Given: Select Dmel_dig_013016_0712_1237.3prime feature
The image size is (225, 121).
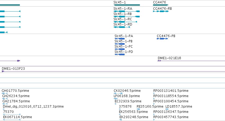Looking at the screenshot, I should pyautogui.click(x=4, y=109).
